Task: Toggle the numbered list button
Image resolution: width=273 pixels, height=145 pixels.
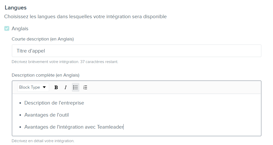Action: pyautogui.click(x=85, y=87)
